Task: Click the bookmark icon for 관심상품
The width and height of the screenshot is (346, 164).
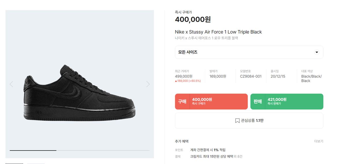Action: [237, 120]
